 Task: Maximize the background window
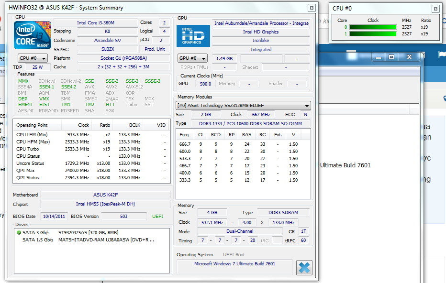pos(391,57)
